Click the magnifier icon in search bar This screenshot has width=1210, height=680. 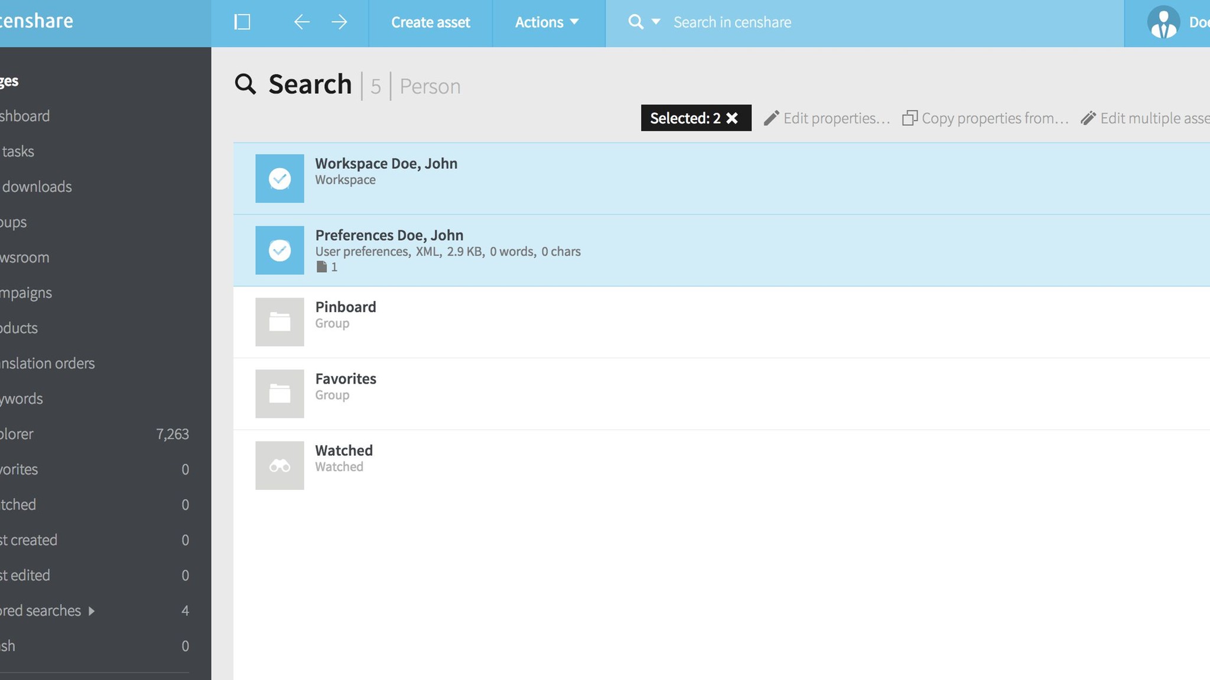click(x=635, y=22)
